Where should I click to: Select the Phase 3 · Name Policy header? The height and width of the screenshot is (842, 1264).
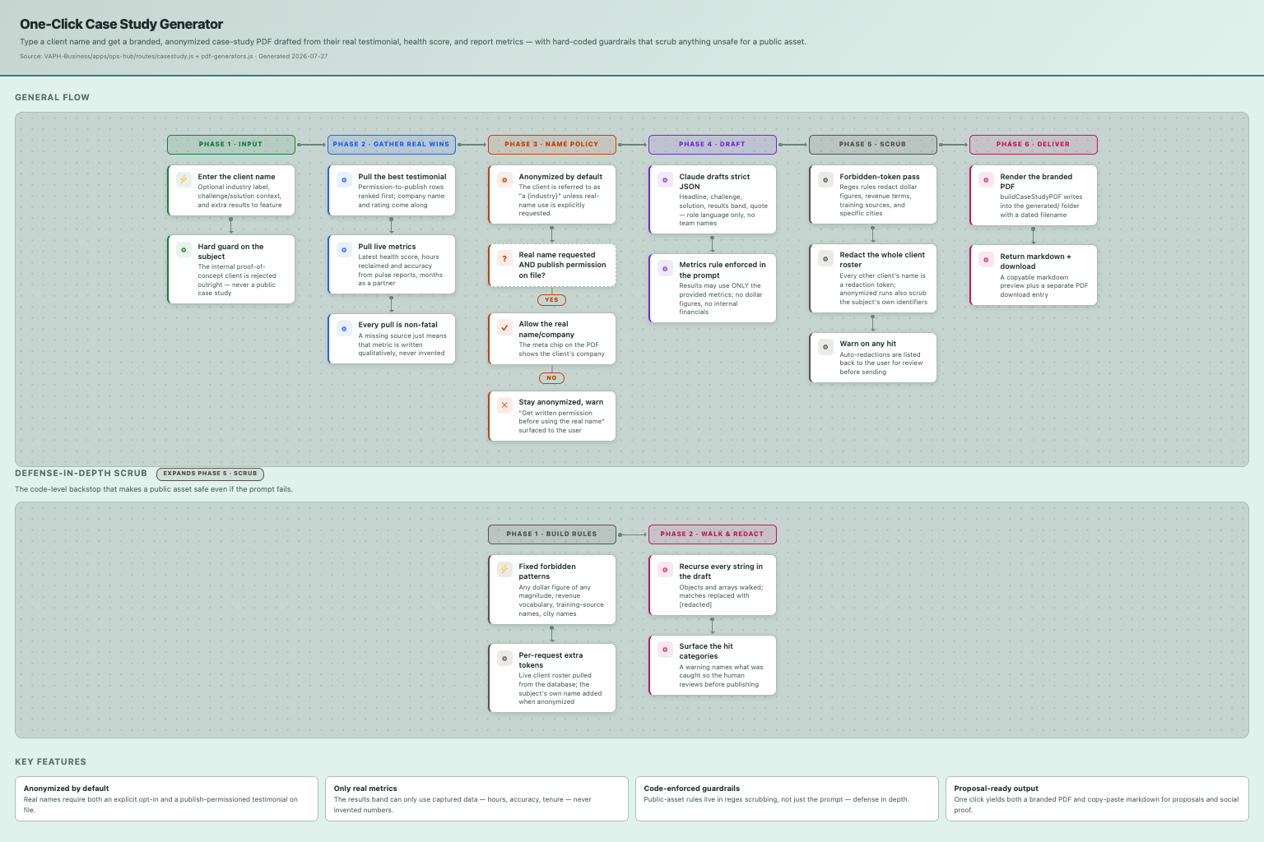(552, 145)
